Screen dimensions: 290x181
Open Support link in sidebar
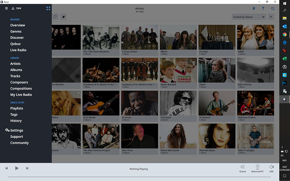tap(17, 136)
